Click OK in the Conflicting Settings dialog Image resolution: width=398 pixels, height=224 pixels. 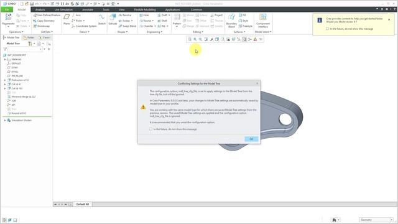251,139
